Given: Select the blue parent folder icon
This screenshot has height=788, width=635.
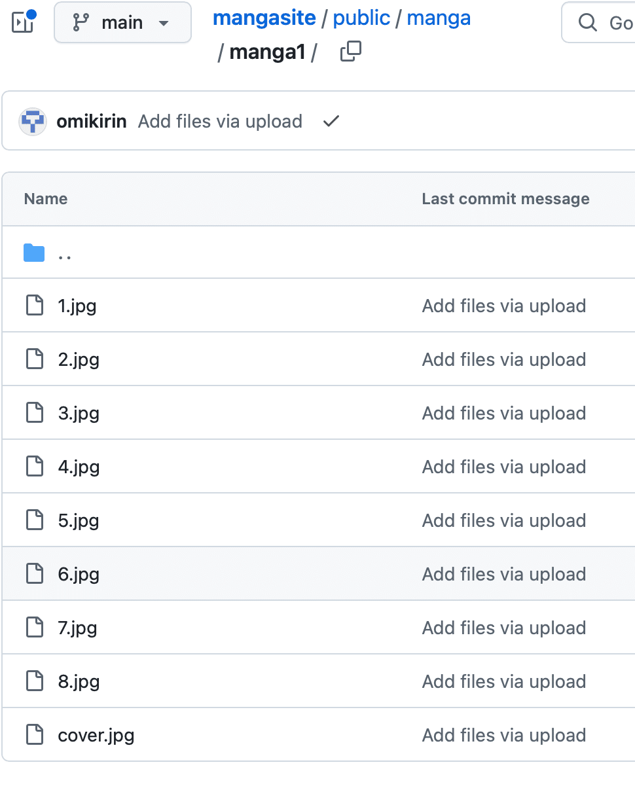Looking at the screenshot, I should click(34, 253).
